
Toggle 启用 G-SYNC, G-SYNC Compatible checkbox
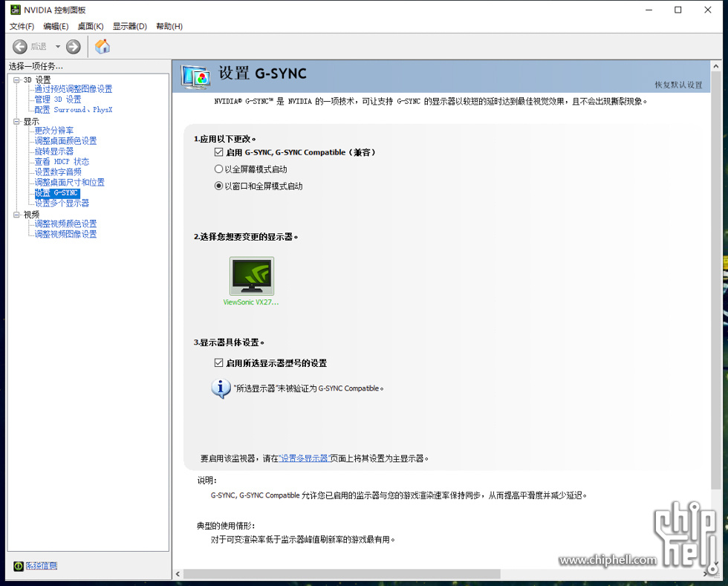218,152
